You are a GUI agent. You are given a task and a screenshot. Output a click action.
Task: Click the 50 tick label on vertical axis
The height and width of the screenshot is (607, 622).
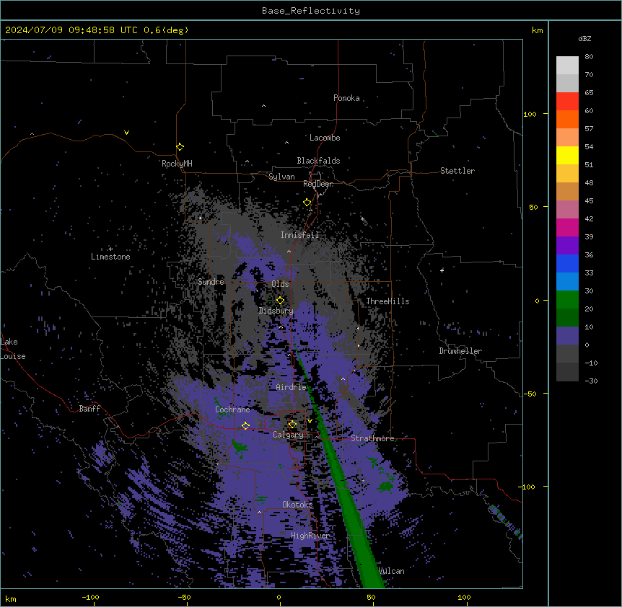pos(533,208)
